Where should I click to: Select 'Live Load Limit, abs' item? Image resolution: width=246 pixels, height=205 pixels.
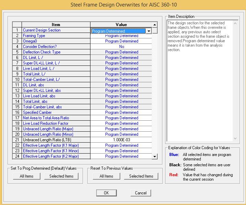(x=56, y=96)
